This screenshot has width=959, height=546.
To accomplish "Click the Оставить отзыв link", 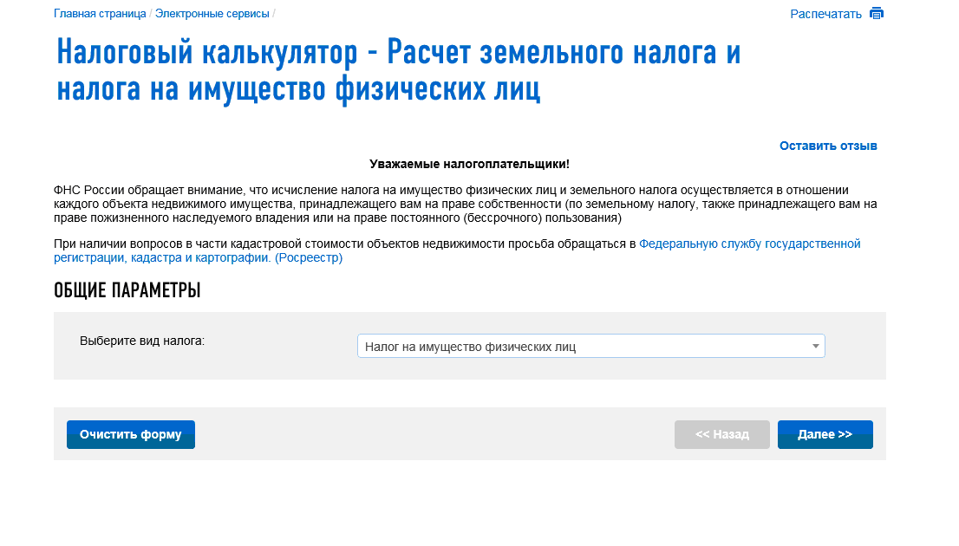I will (828, 146).
